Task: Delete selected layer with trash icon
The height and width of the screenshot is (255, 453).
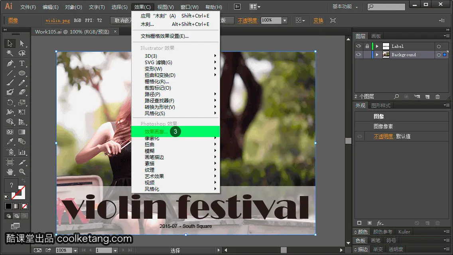Action: 438,96
